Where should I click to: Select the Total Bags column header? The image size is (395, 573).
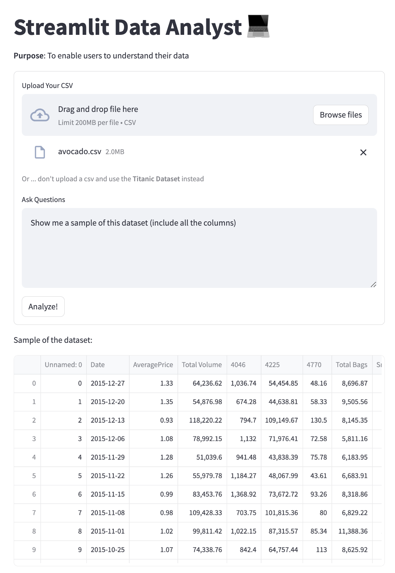click(x=351, y=365)
